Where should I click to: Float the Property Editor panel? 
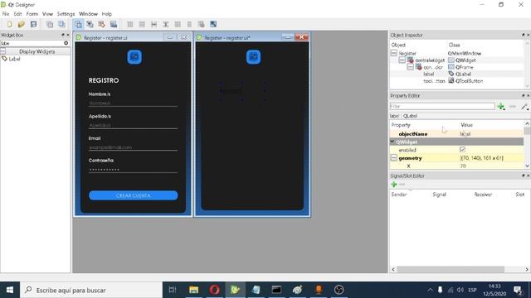(x=523, y=96)
